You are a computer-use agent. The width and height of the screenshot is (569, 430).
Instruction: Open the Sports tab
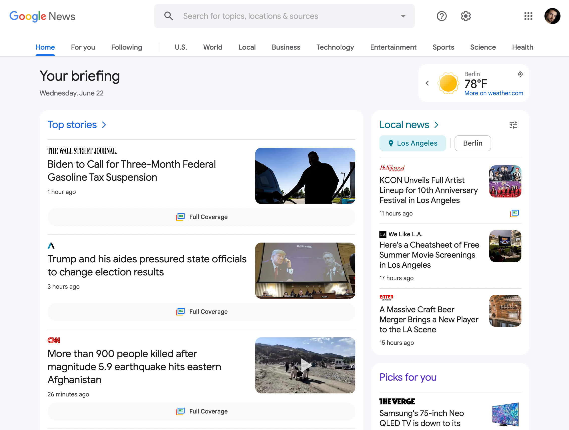point(443,47)
